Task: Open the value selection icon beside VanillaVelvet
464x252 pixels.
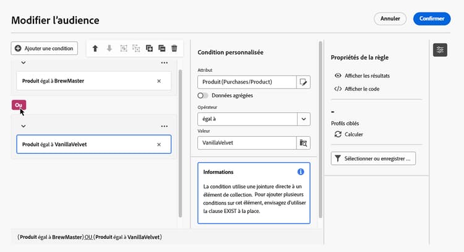Action: pyautogui.click(x=303, y=142)
